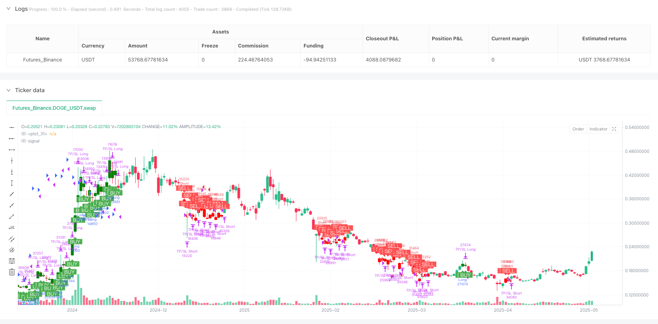
Task: Toggle visibility of the signal indicator
Action: pyautogui.click(x=24, y=141)
